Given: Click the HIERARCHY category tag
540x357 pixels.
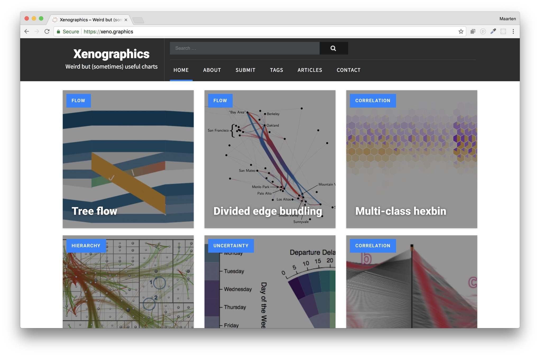Looking at the screenshot, I should click(x=86, y=246).
